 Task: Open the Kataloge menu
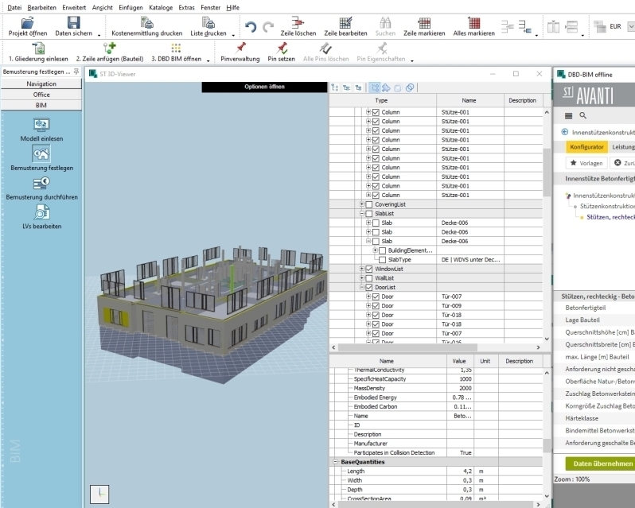click(160, 6)
